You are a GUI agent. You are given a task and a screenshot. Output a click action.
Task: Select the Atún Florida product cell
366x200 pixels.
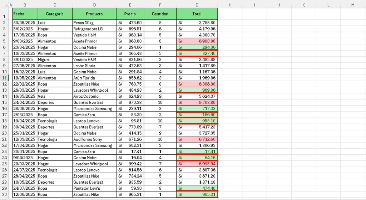coord(94,78)
